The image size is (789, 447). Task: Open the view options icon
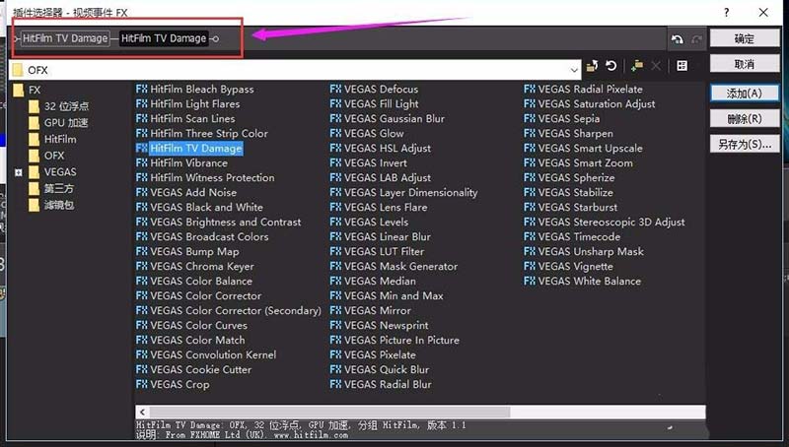click(681, 66)
